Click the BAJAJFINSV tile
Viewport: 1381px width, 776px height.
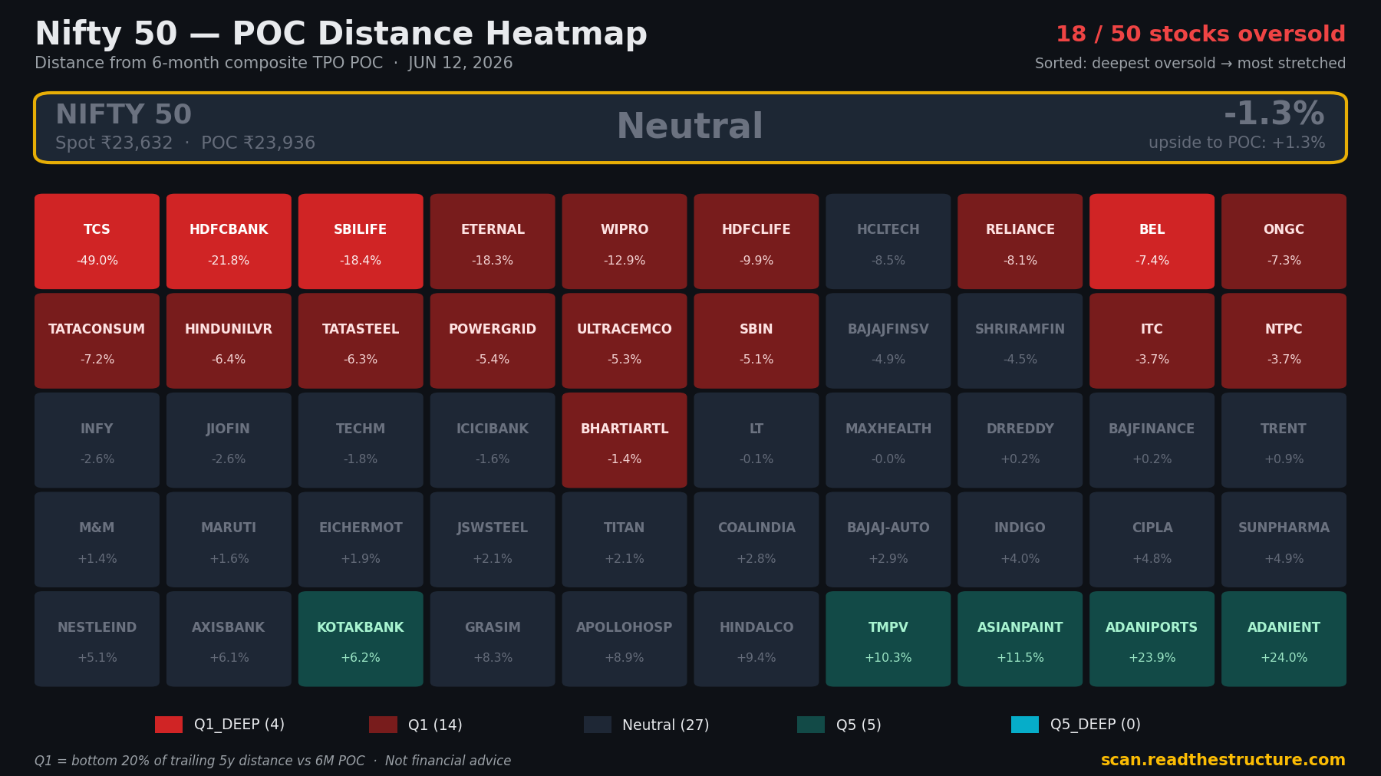(x=888, y=341)
